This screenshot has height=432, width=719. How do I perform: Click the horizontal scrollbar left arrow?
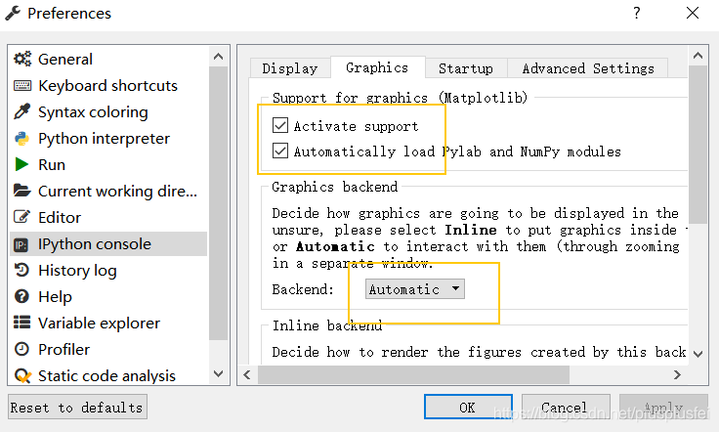247,374
